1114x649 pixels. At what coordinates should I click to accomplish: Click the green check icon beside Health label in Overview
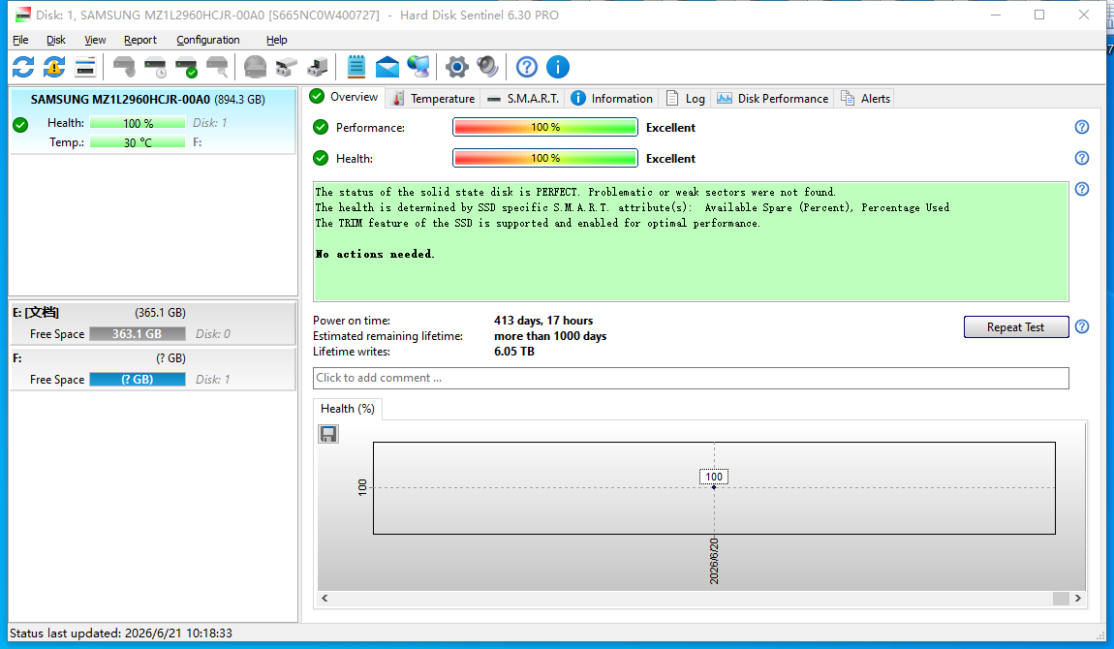(x=321, y=158)
